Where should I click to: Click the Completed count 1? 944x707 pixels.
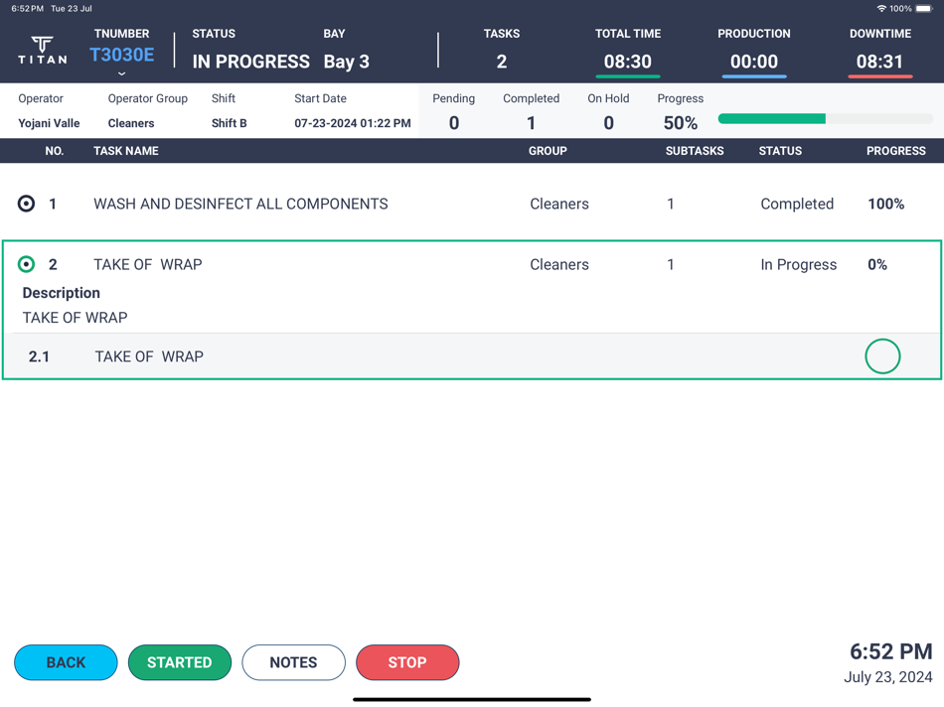(x=531, y=123)
